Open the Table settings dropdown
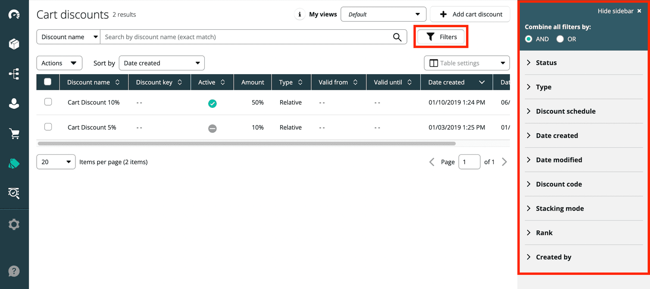The image size is (650, 289). click(x=467, y=63)
